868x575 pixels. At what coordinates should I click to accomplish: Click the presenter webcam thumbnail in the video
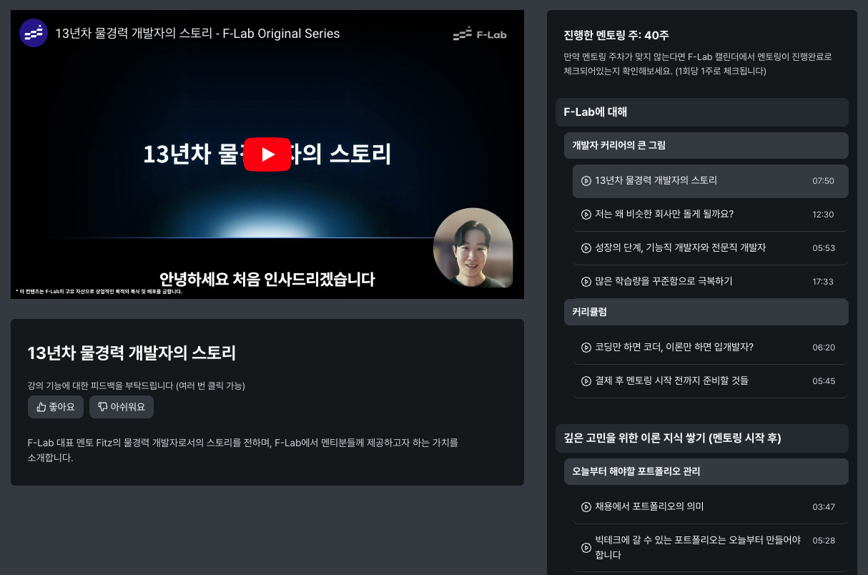click(x=473, y=248)
